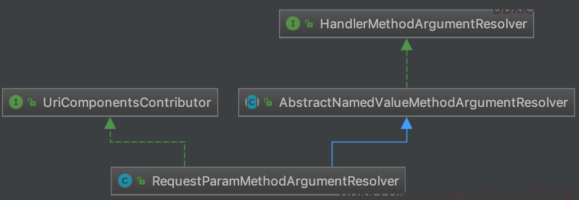
Task: Click the lock icon beside HandlerMethodArgumentResolver
Action: tap(309, 24)
